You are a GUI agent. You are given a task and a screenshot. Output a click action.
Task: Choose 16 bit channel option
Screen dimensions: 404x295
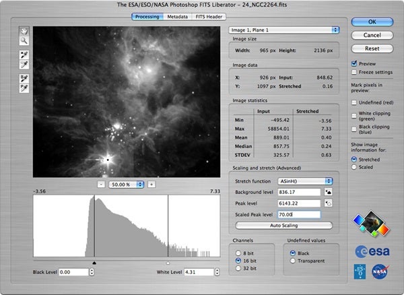pyautogui.click(x=238, y=261)
